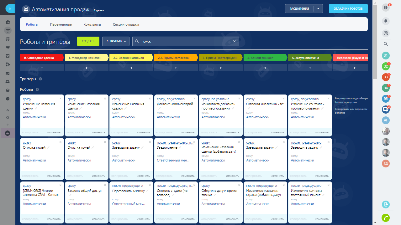The image size is (401, 225).
Task: Switch to the Сессии отладки tab
Action: pos(126,24)
